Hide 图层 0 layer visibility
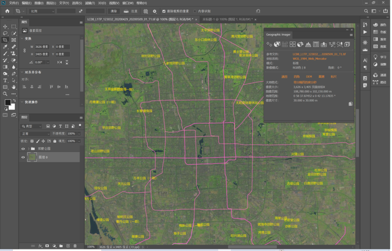The height and width of the screenshot is (251, 392). pos(23,157)
